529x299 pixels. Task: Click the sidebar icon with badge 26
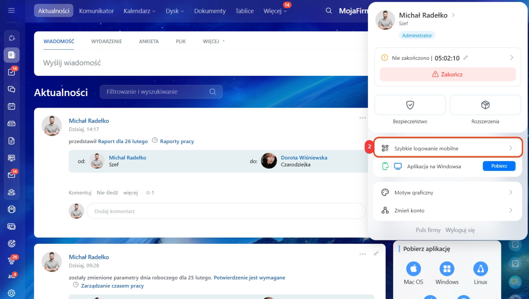[x=12, y=260]
